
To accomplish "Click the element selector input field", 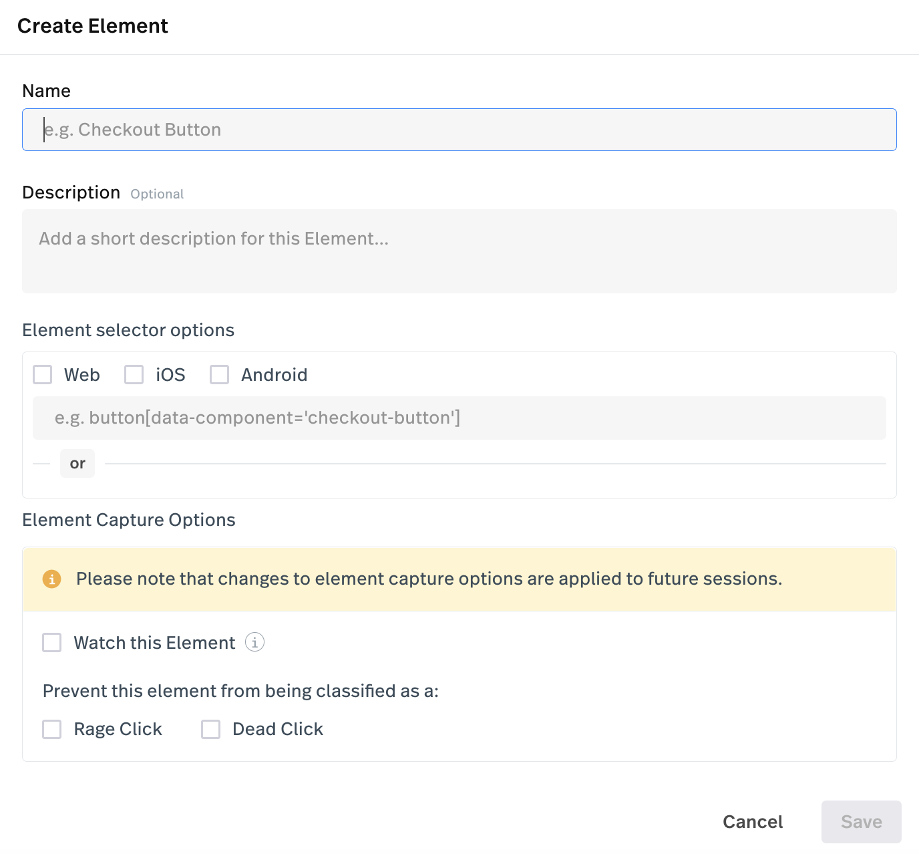I will 459,418.
